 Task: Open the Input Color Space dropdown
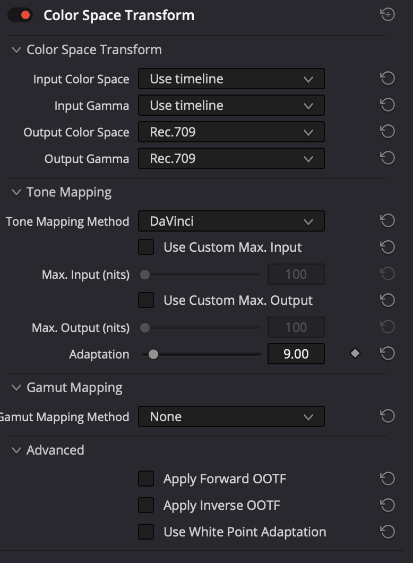coord(231,79)
